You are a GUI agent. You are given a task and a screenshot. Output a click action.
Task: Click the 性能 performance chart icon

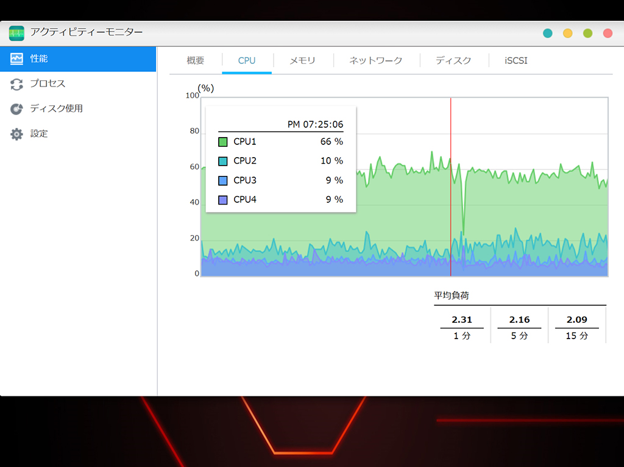pos(16,59)
